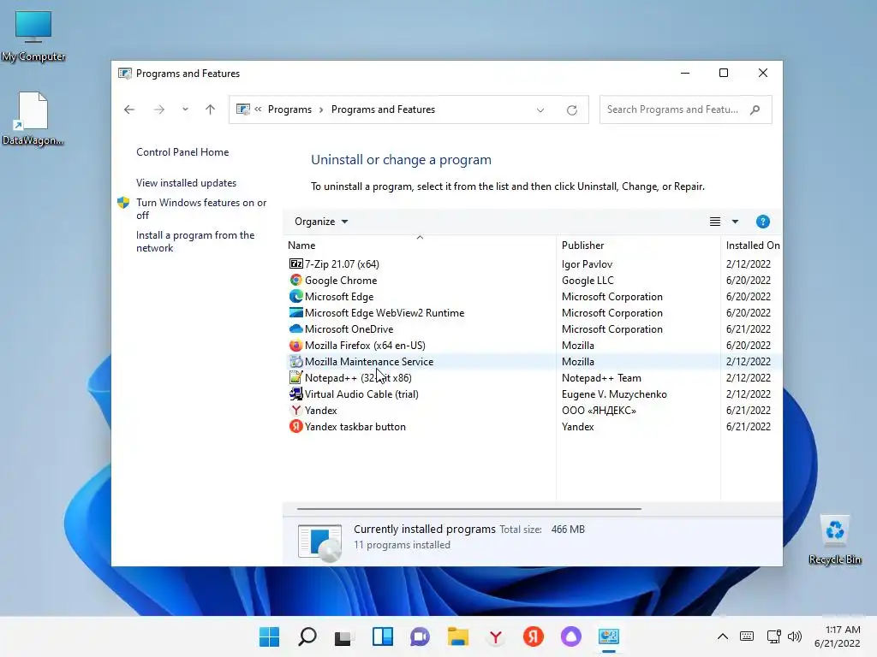
Task: Click the ООО «ЯНДЕКС» publisher cell
Action: [599, 410]
